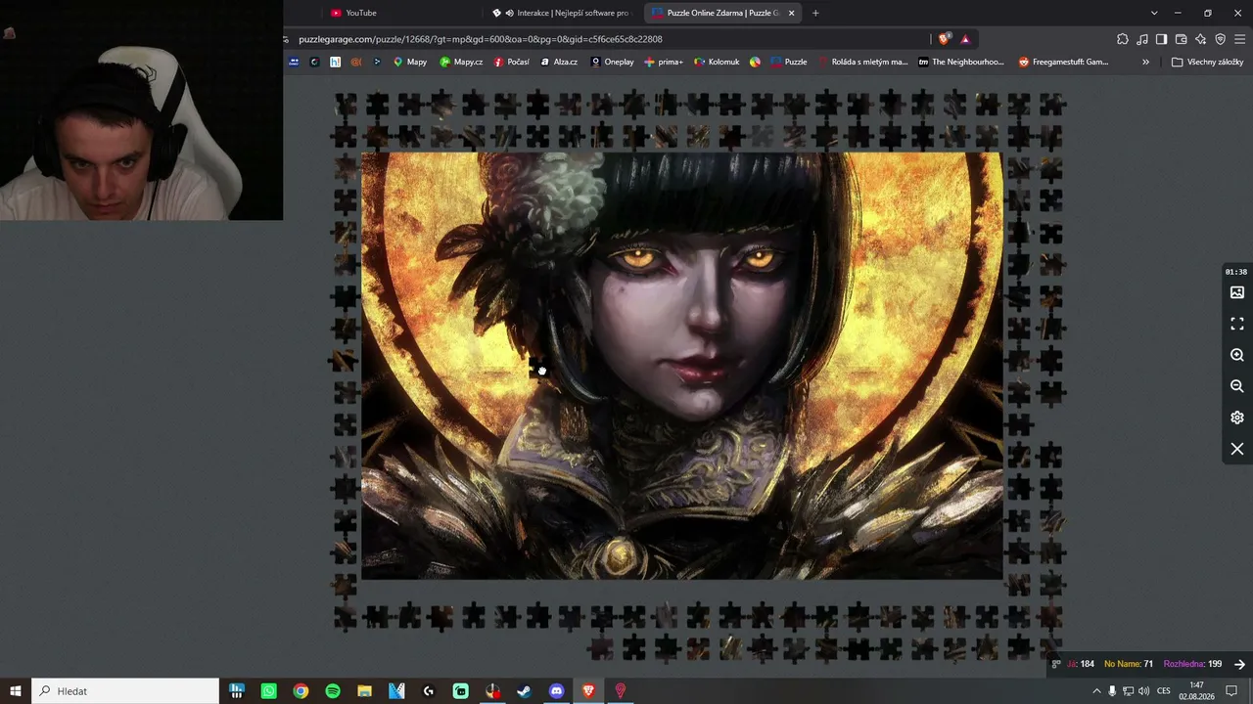Open the prima+ bookmark
This screenshot has width=1253, height=704.
664,62
